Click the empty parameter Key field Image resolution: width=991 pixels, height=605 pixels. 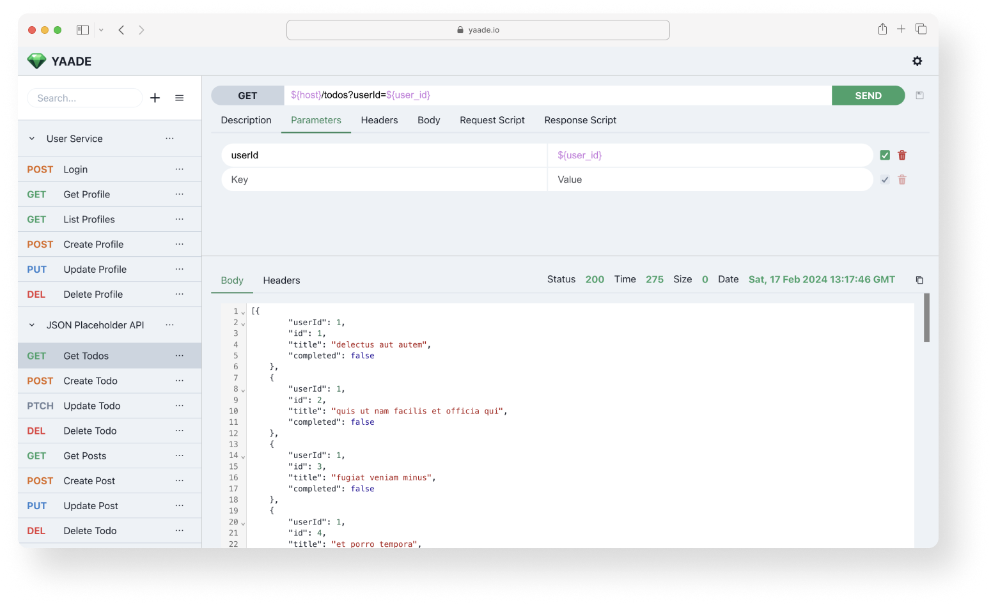click(384, 180)
